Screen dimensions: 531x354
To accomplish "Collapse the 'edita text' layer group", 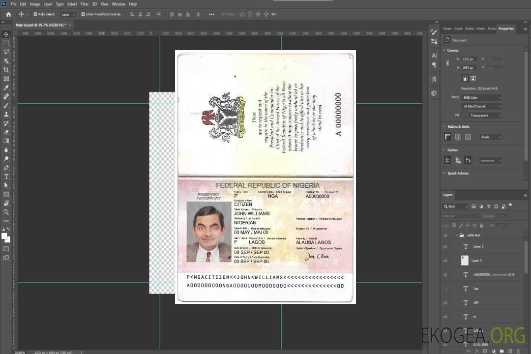I will pyautogui.click(x=456, y=236).
